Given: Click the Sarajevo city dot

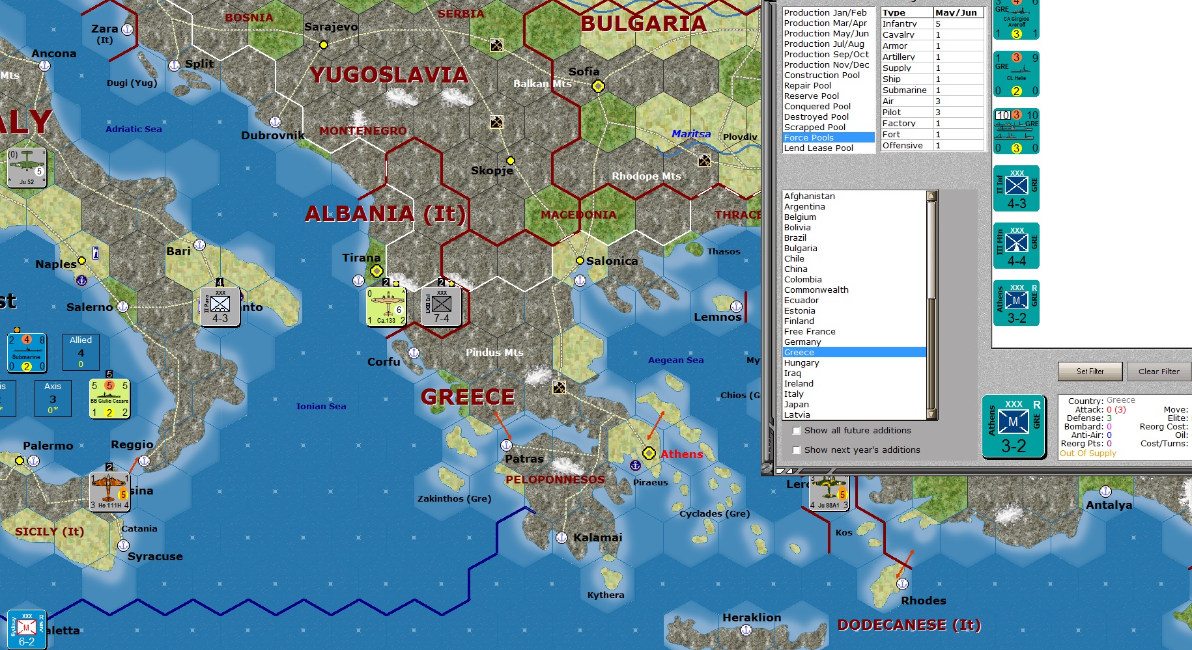Looking at the screenshot, I should (x=324, y=45).
